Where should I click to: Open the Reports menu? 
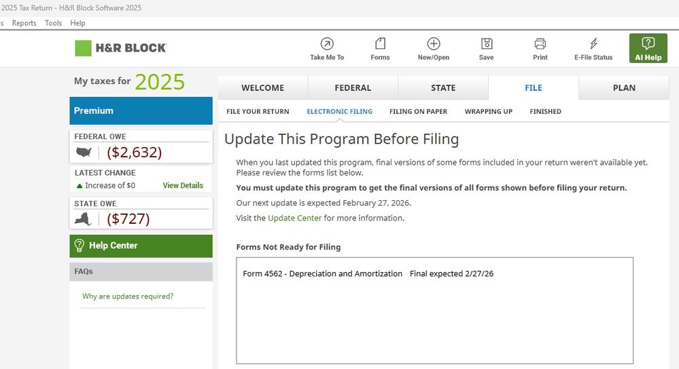(x=24, y=23)
